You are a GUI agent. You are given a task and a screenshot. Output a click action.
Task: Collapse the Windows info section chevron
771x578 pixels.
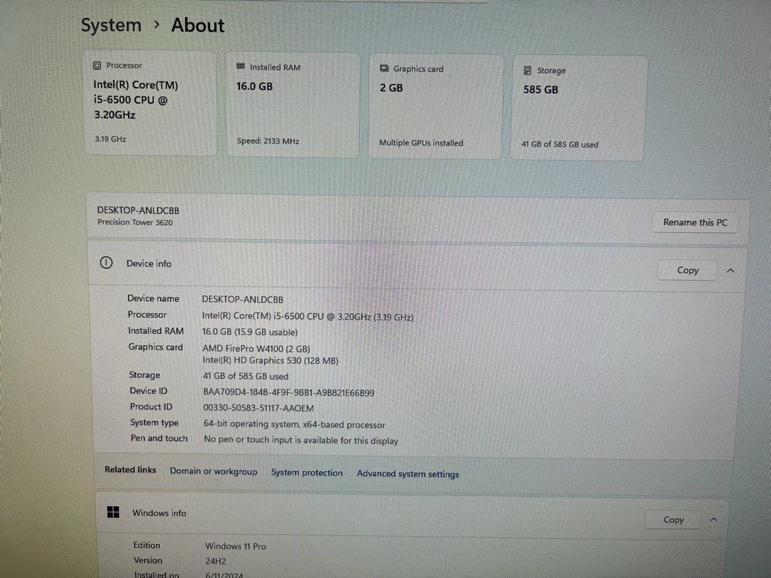point(713,519)
